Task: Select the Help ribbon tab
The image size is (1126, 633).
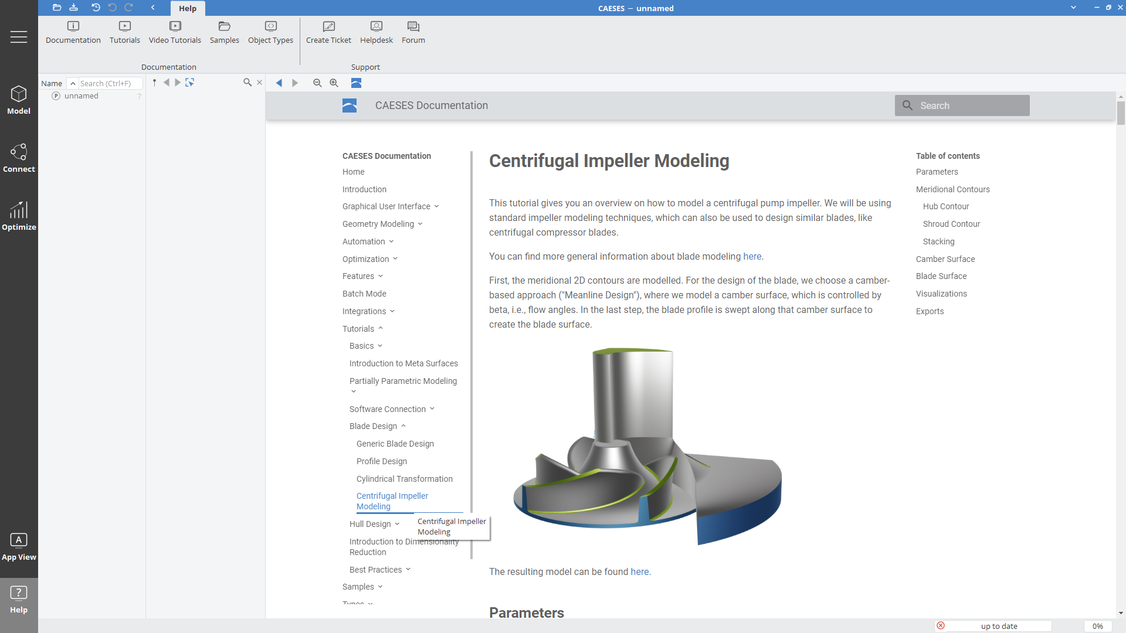Action: 188,8
